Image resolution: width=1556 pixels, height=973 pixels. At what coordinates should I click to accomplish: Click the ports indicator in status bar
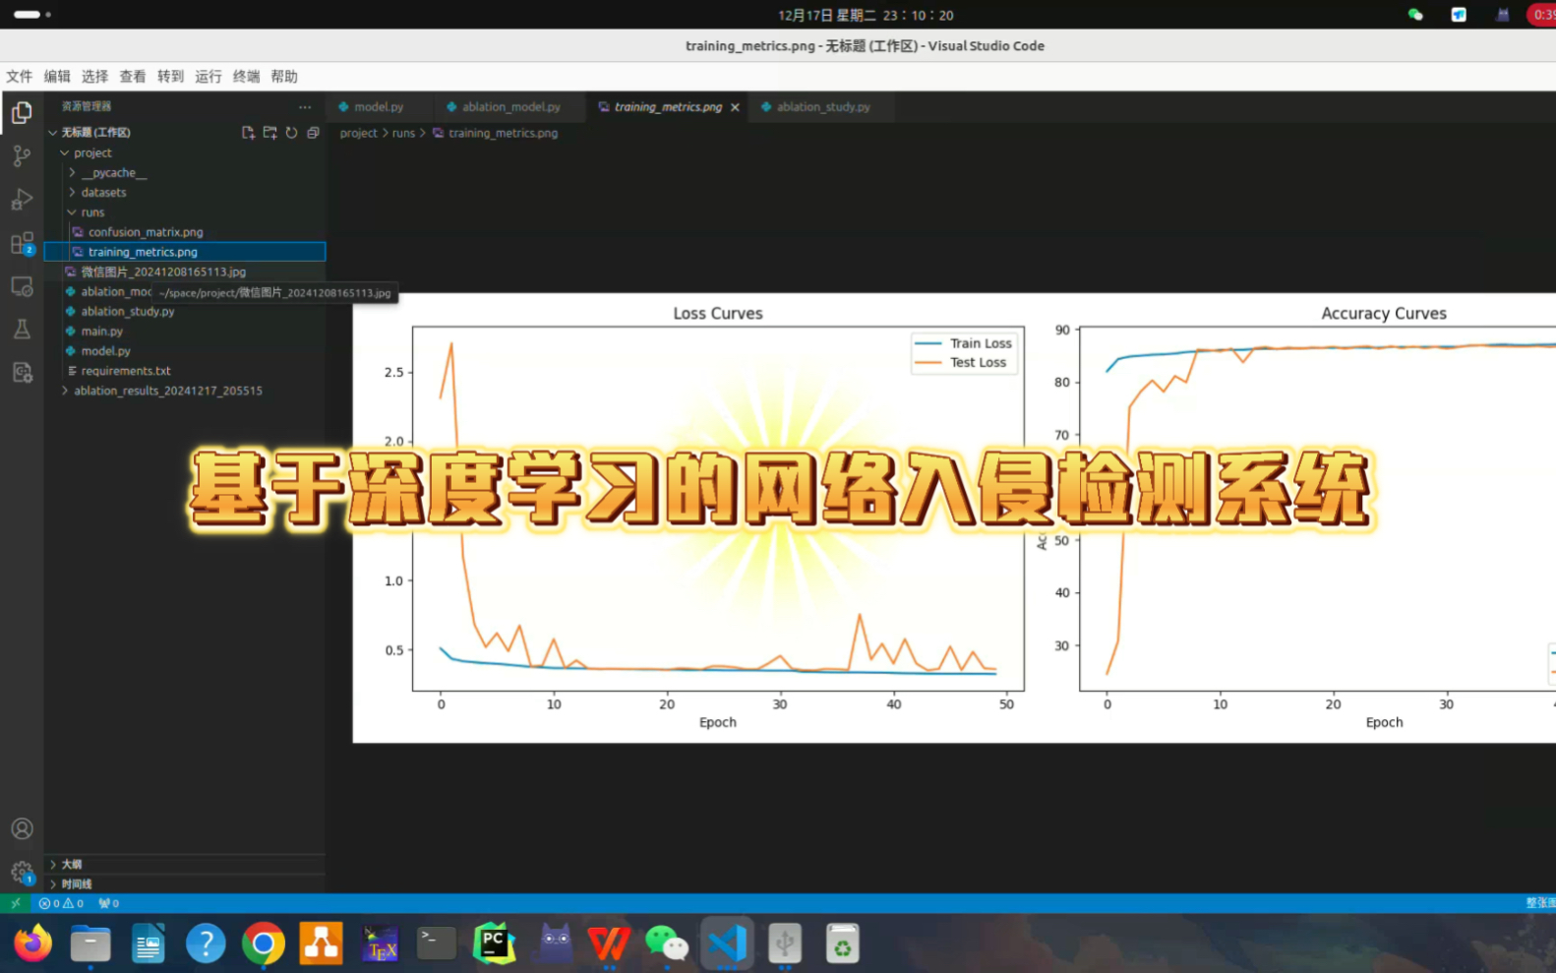point(109,903)
